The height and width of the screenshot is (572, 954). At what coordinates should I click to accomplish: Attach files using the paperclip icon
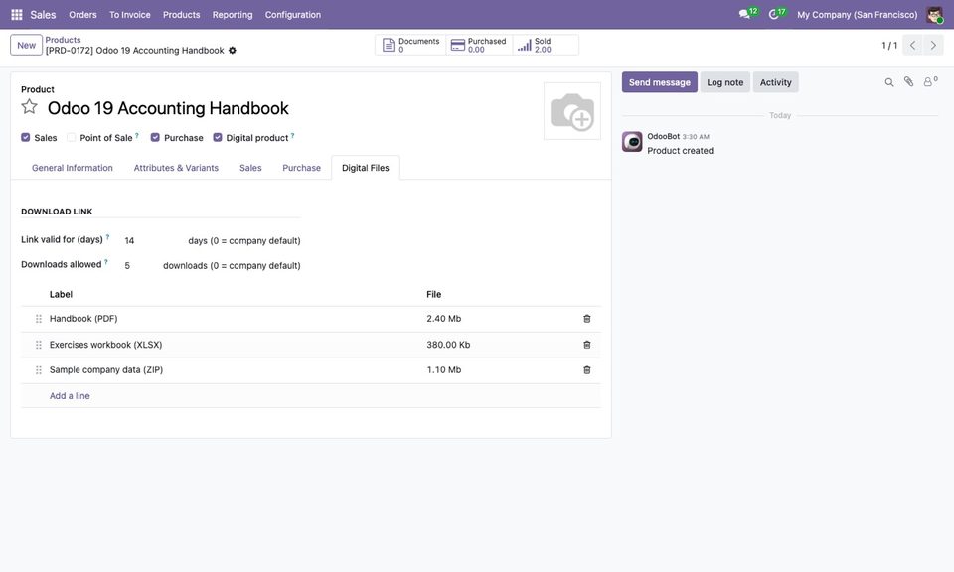click(908, 82)
